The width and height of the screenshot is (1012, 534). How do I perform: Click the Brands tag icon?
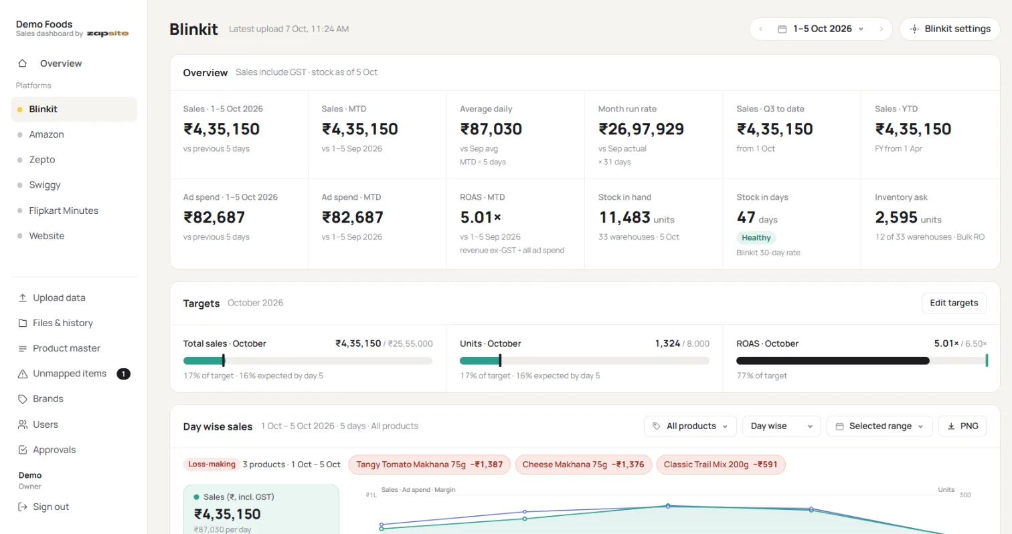(23, 399)
